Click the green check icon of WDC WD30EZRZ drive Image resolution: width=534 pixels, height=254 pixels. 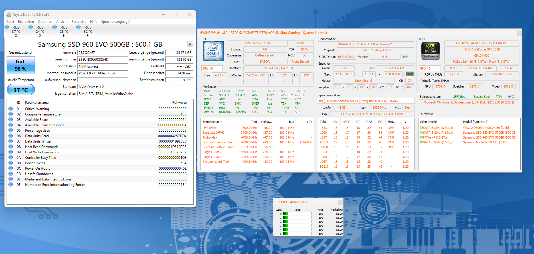(421, 128)
